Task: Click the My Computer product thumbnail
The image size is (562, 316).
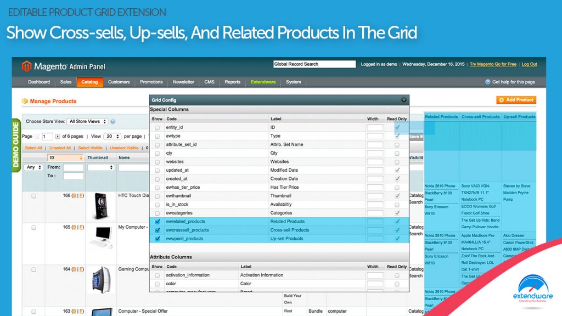Action: click(x=101, y=237)
